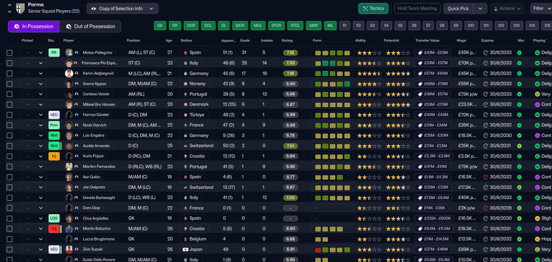Open the Picked dropdown for Noah Darvich
The width and height of the screenshot is (552, 262).
coord(33,125)
